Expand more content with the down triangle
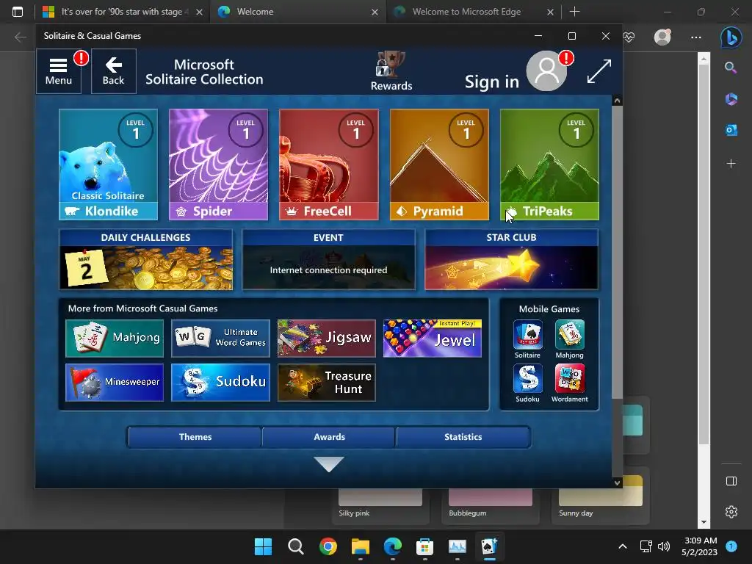This screenshot has width=752, height=564. (x=328, y=464)
